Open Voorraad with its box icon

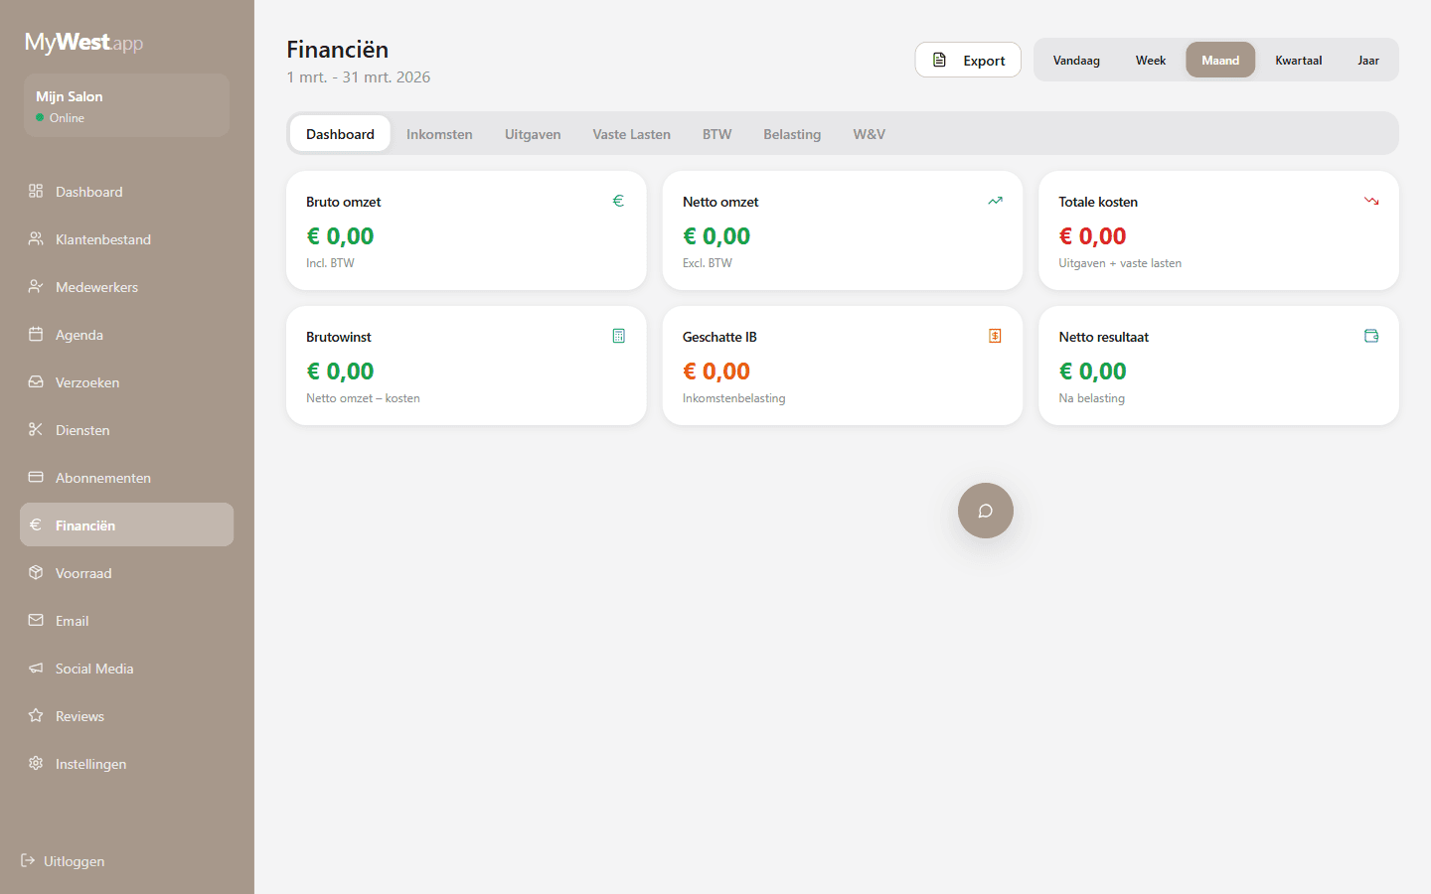point(35,573)
